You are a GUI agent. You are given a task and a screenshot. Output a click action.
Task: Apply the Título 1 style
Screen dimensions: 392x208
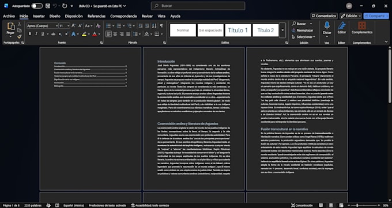(238, 31)
